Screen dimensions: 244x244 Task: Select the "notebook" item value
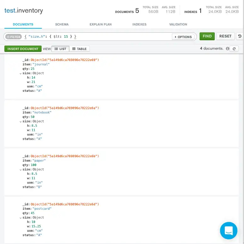(42, 112)
